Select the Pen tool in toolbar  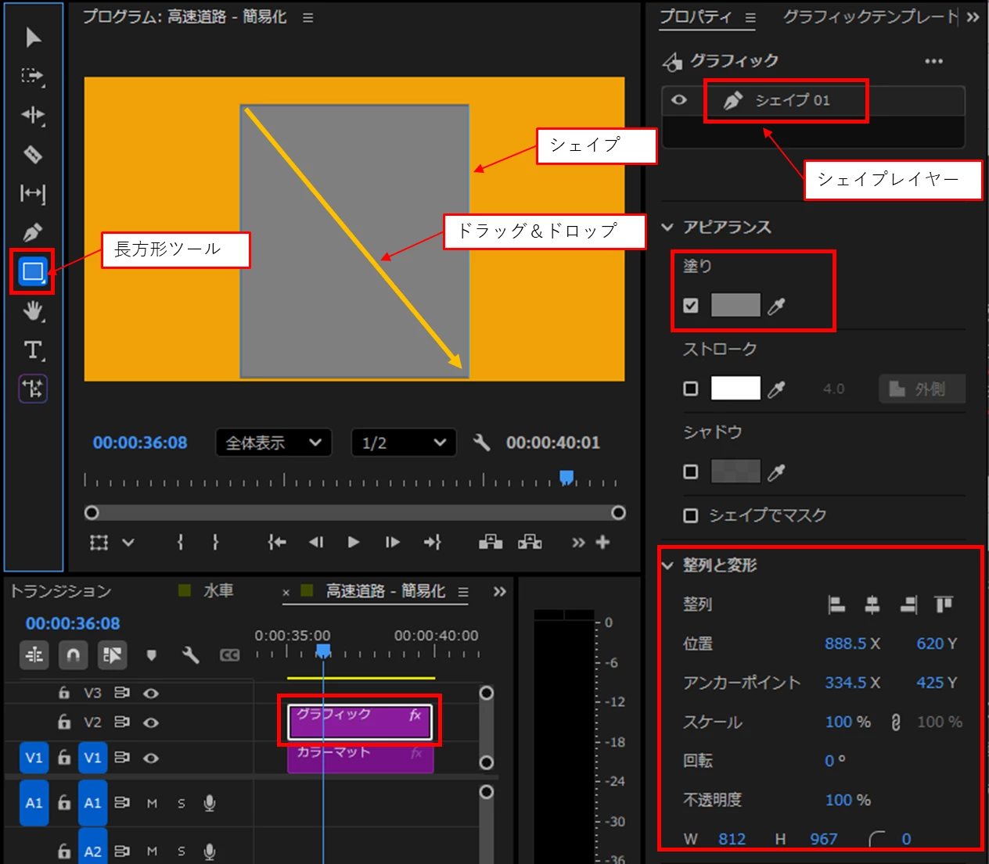(33, 232)
